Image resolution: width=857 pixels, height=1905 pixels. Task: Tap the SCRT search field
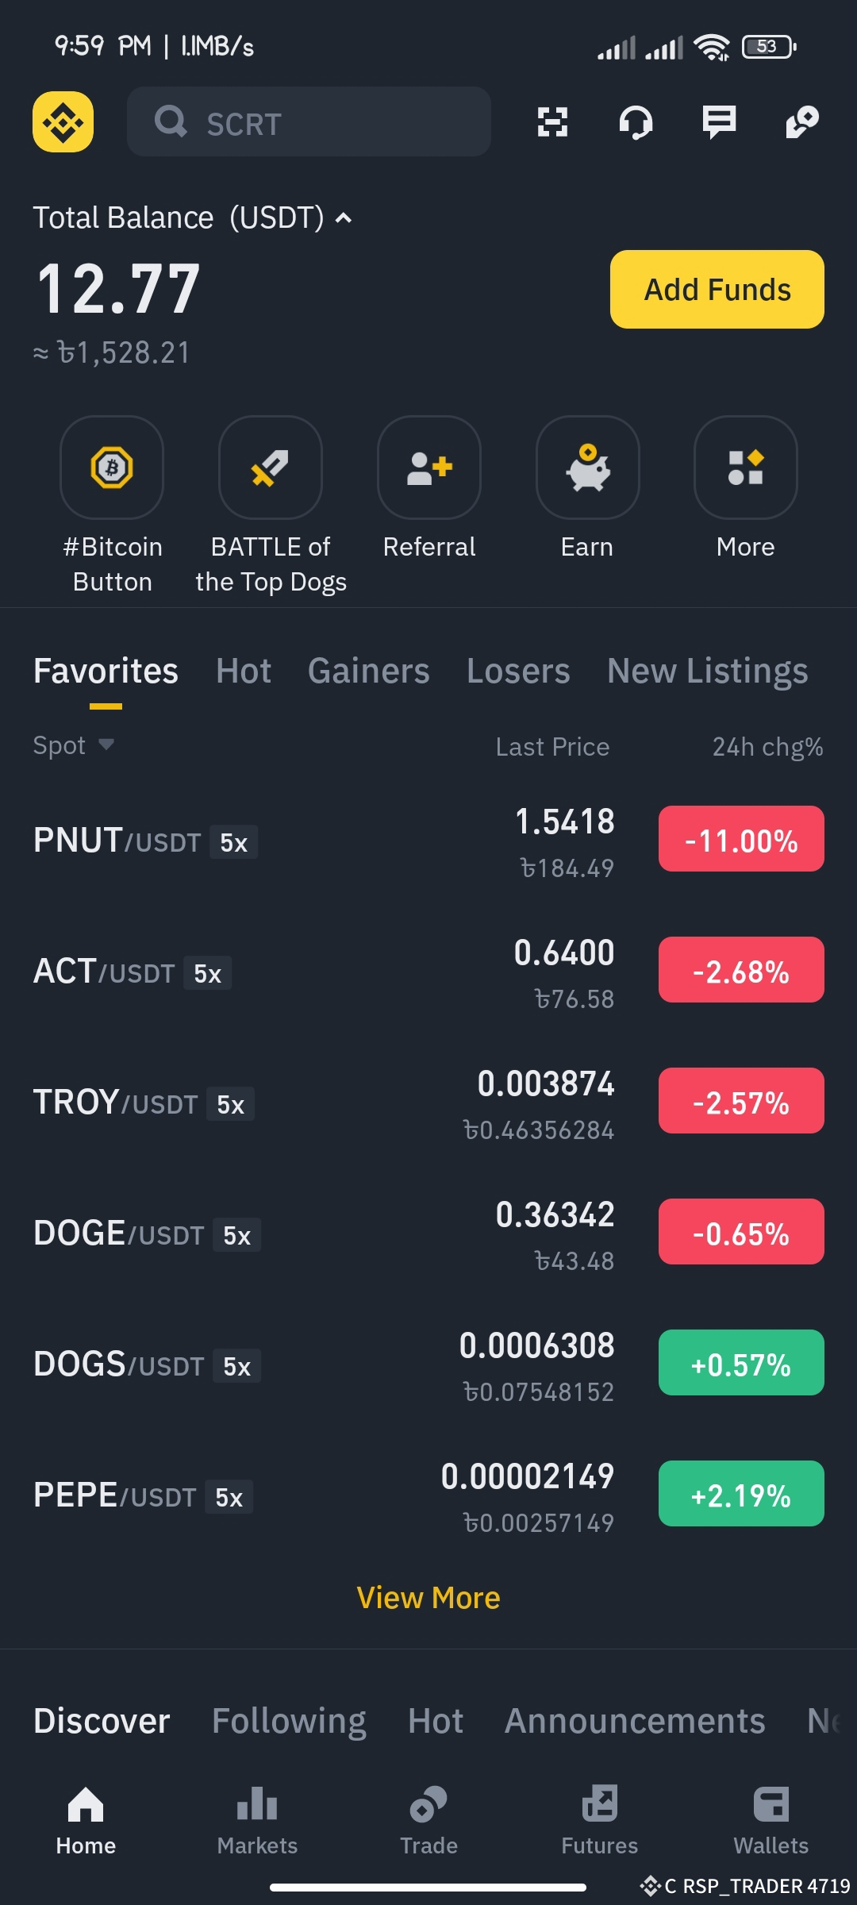309,121
